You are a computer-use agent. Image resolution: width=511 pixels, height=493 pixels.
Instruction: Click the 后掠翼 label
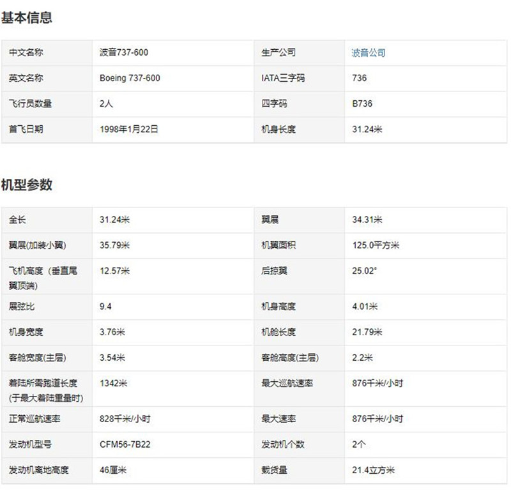point(274,271)
